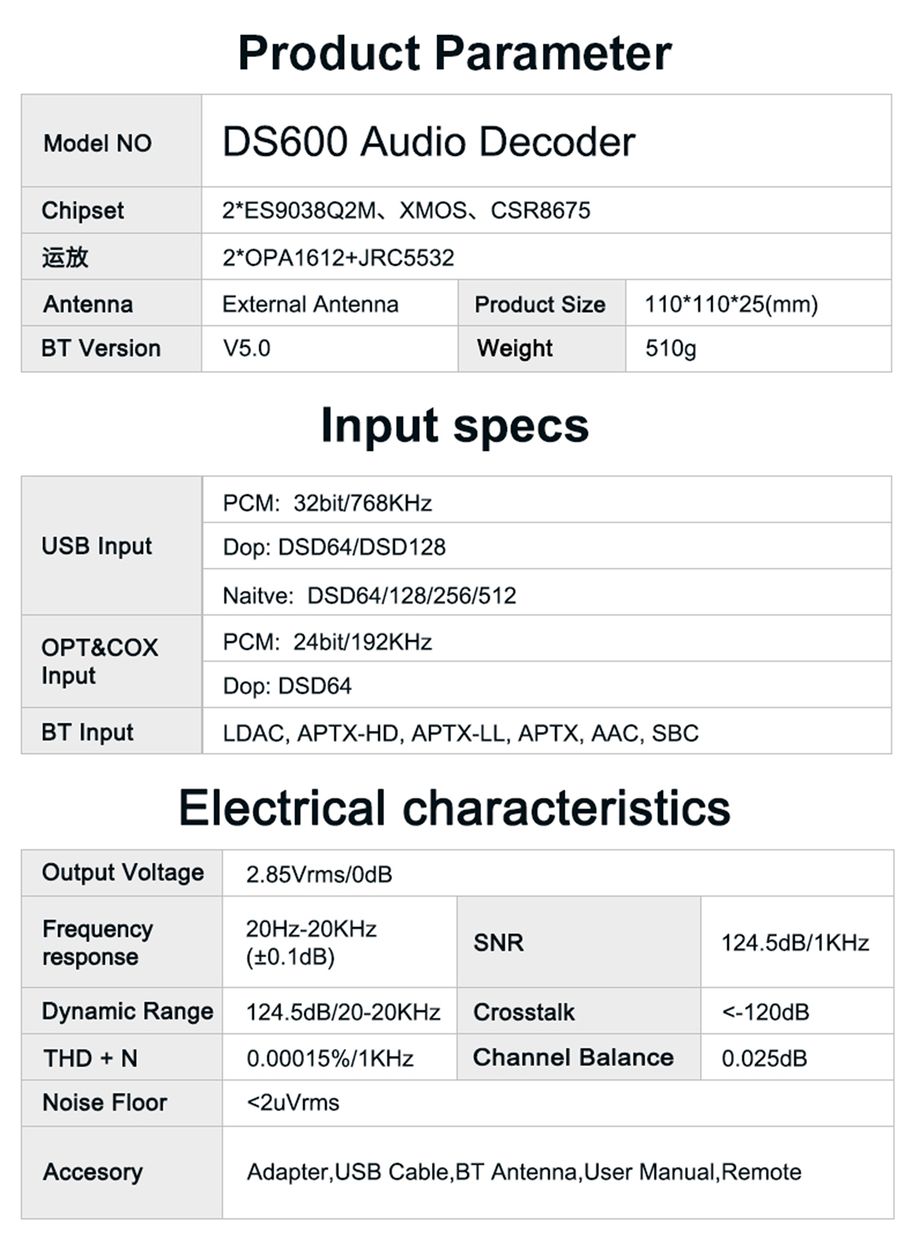Select the SNR 124.5dB/1KHz value

tap(795, 943)
